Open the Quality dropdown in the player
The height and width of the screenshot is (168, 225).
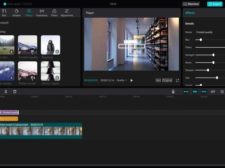(121, 80)
